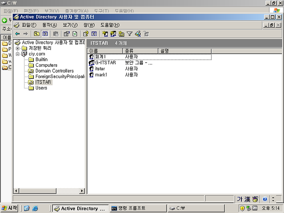The height and width of the screenshot is (213, 284).
Task: Select the Users container in tree
Action: (41, 88)
